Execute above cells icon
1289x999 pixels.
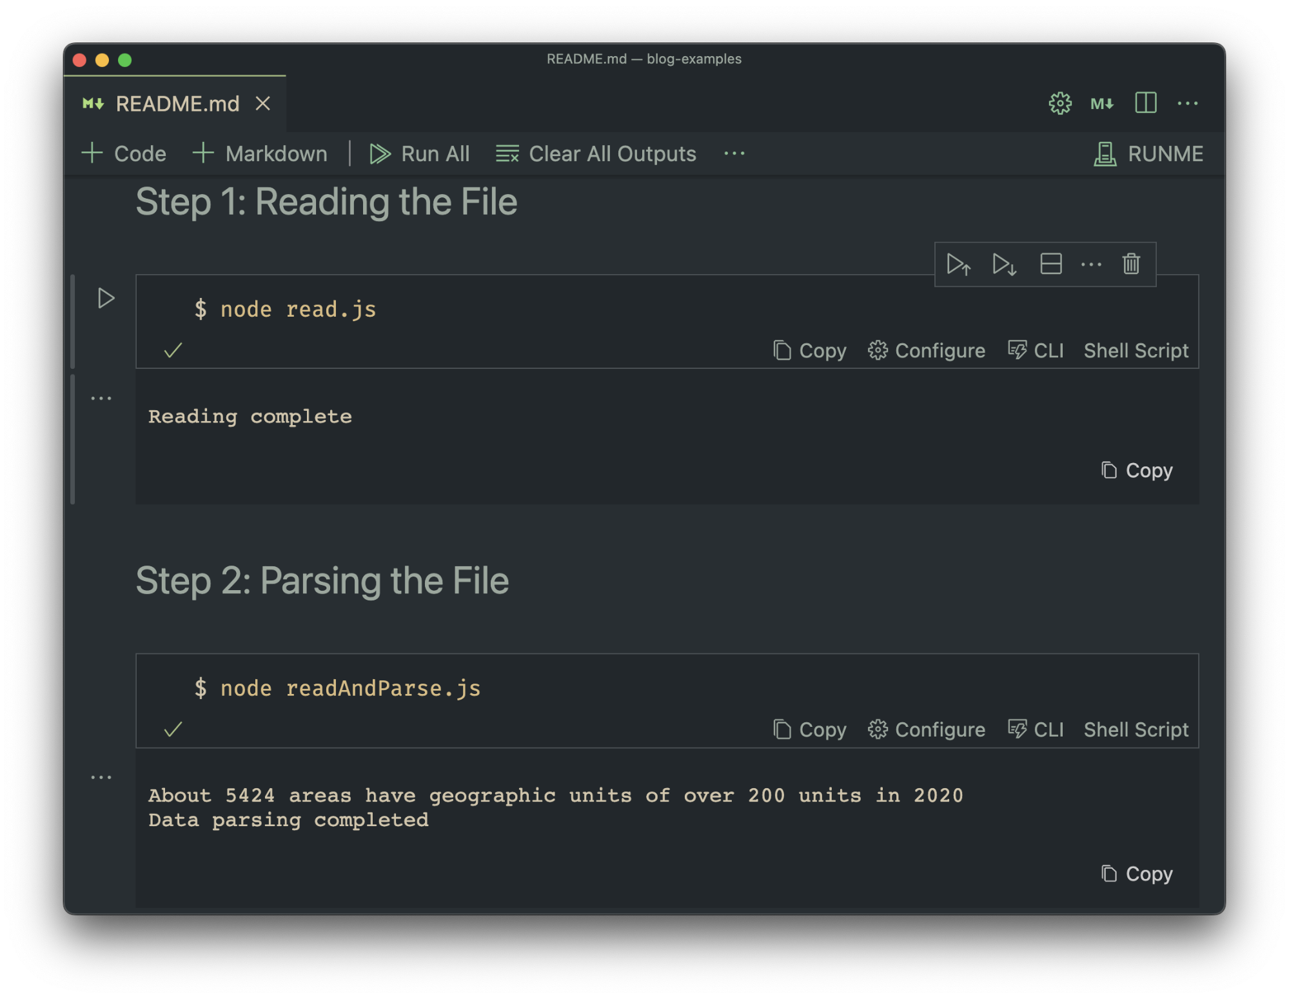pos(958,264)
